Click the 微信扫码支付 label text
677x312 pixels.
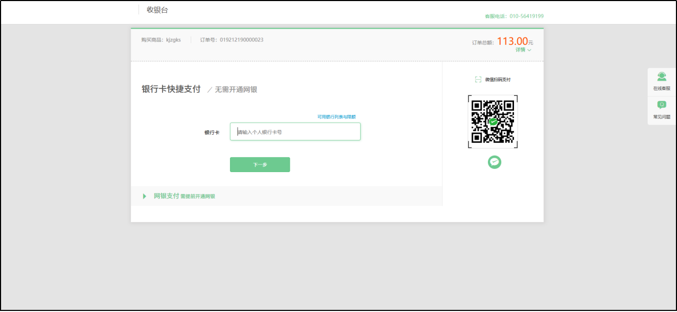coord(497,79)
